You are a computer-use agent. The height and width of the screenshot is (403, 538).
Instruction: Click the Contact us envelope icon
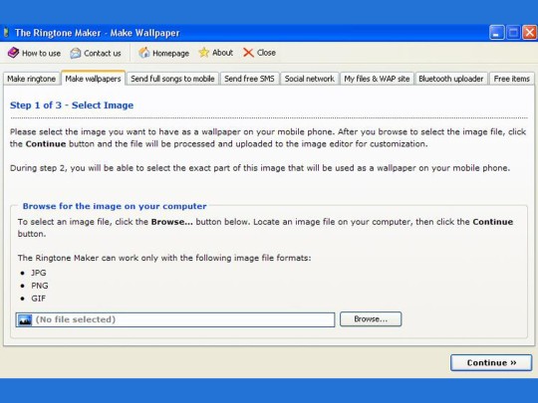(x=76, y=53)
